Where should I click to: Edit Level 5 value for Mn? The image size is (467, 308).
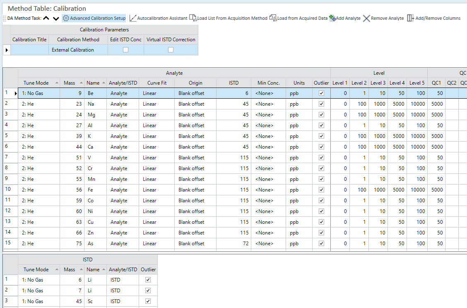[416, 179]
